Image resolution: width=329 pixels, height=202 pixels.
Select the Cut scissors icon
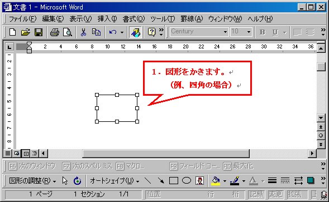pos(83,32)
